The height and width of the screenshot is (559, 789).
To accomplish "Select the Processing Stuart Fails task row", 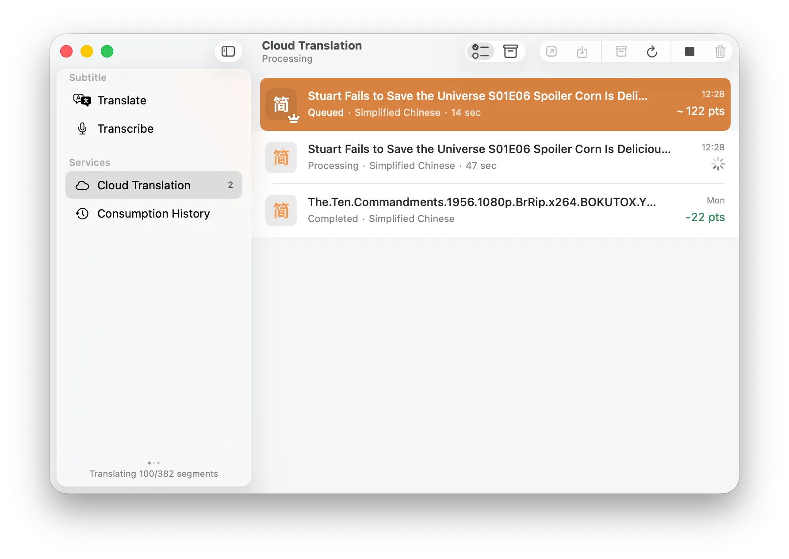I will tap(495, 157).
